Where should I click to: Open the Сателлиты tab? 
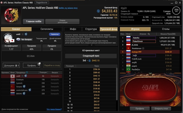pos(47,29)
